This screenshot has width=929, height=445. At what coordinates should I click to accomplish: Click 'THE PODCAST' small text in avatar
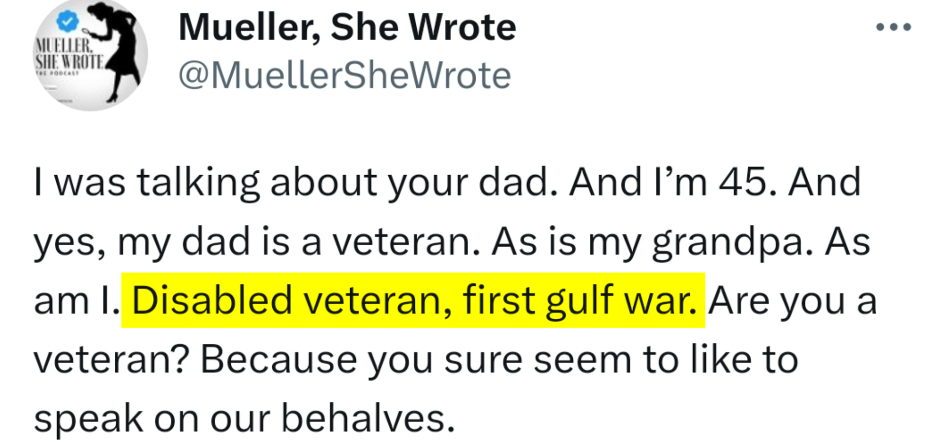57,73
